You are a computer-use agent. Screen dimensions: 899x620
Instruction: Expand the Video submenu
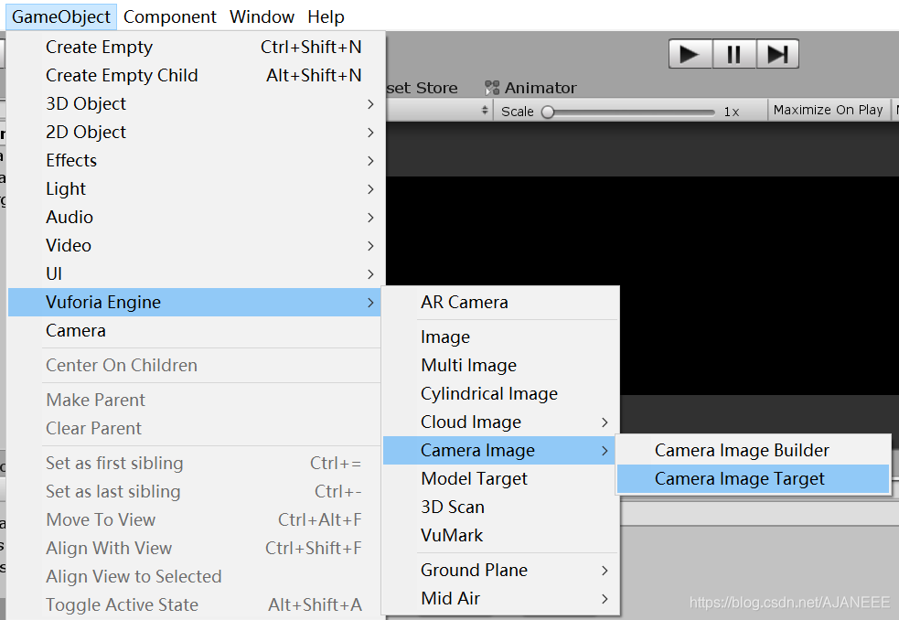(x=195, y=245)
